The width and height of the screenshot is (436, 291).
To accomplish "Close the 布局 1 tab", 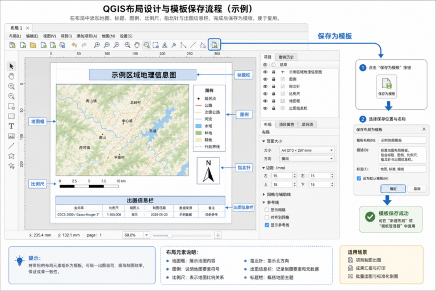I will point(27,28).
